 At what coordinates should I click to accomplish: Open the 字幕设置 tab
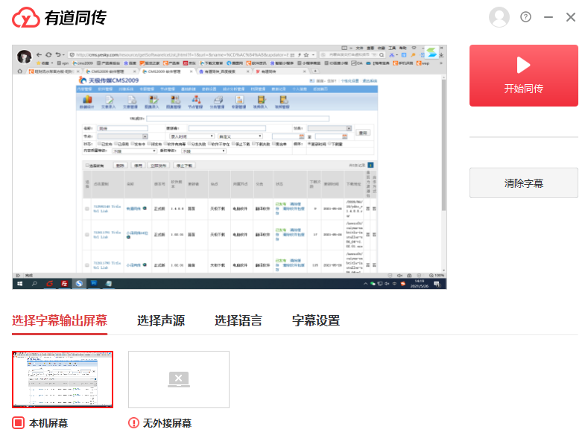tap(316, 321)
